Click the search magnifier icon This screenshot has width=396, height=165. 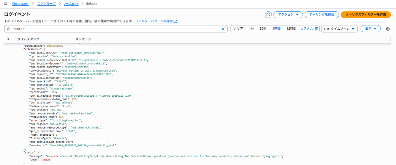pyautogui.click(x=8, y=29)
